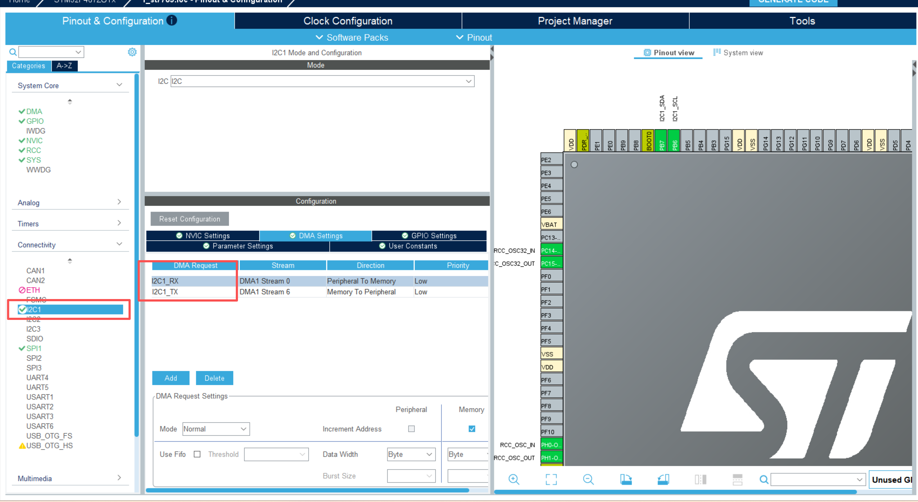The width and height of the screenshot is (918, 502).
Task: Click the split pinout view icon
Action: [701, 479]
